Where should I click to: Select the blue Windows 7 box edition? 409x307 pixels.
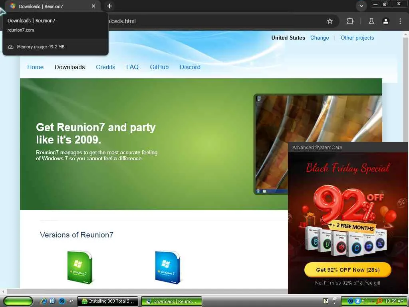click(167, 267)
